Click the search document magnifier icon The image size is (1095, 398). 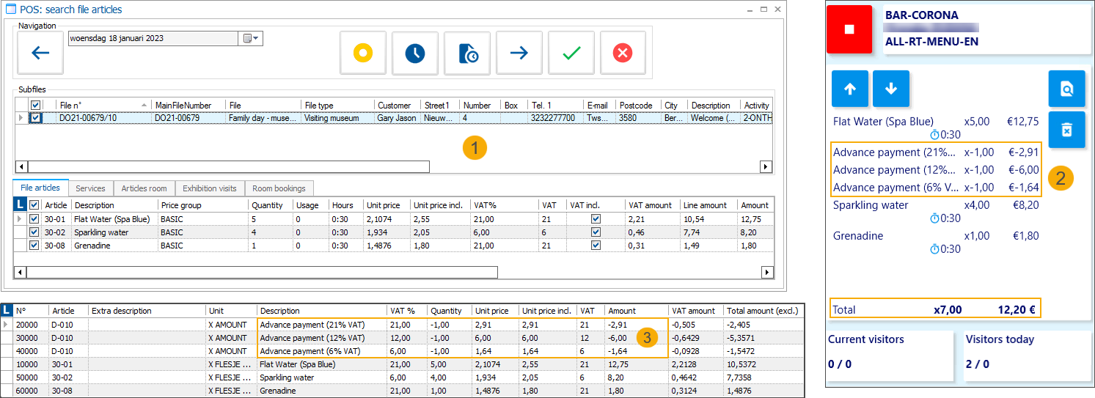[x=1066, y=89]
